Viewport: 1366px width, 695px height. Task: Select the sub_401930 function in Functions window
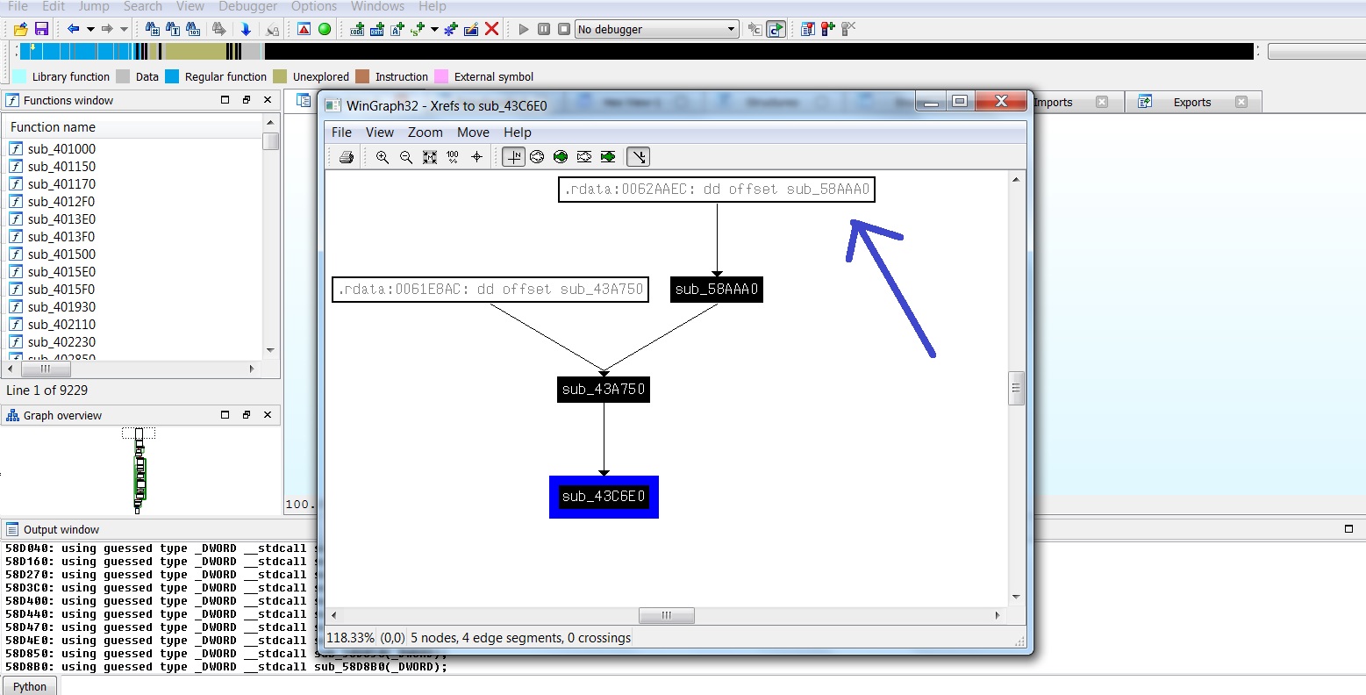[x=61, y=306]
